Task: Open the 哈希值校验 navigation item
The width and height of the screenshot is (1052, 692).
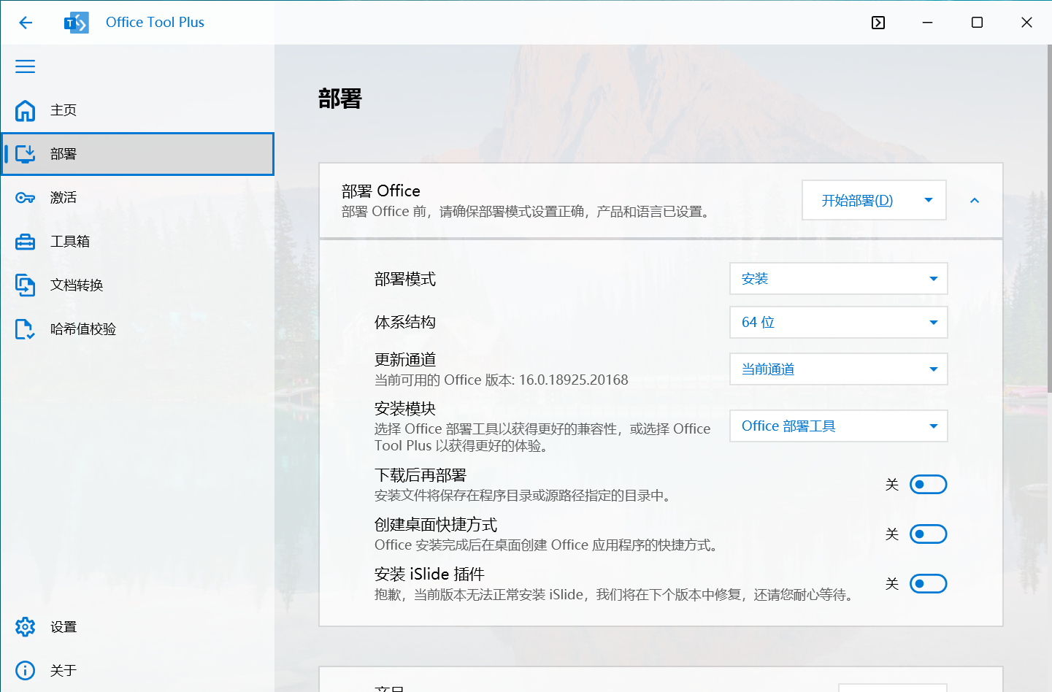Action: click(137, 329)
